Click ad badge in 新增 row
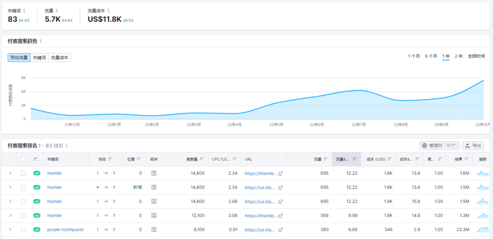Viewport: 493px width, 239px height. [37, 187]
